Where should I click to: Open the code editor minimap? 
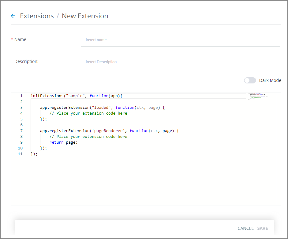258,95
